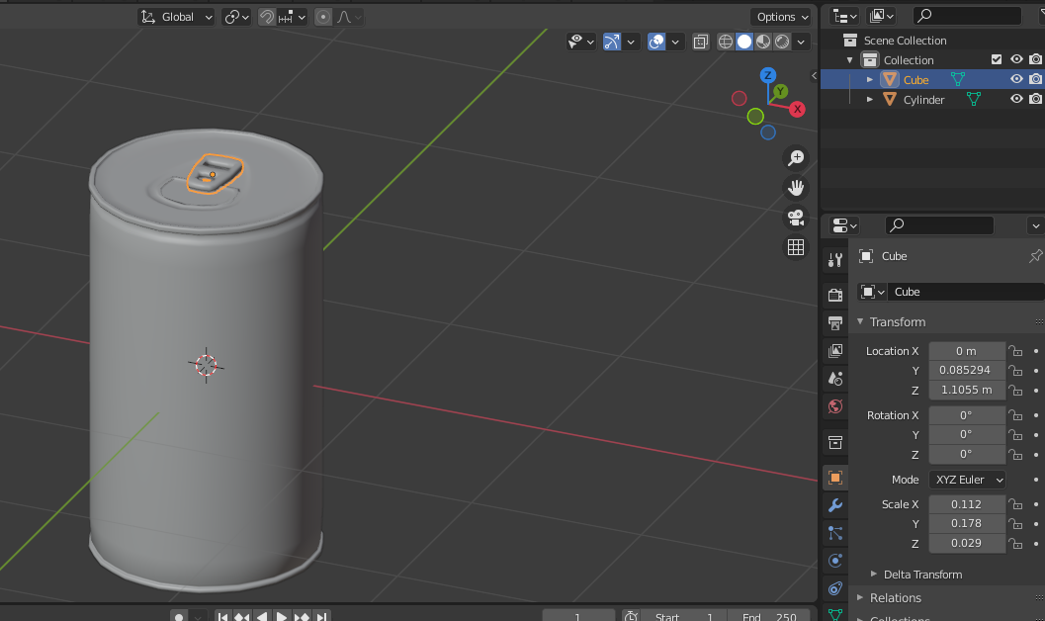Select Cylinder in the outliner
The height and width of the screenshot is (621, 1045).
pyautogui.click(x=923, y=100)
